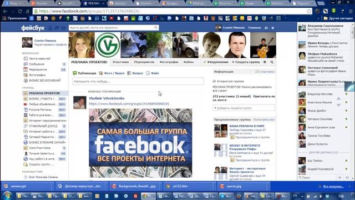Click Посмотреть все suggested groups
355x200 pixels.
point(263,119)
